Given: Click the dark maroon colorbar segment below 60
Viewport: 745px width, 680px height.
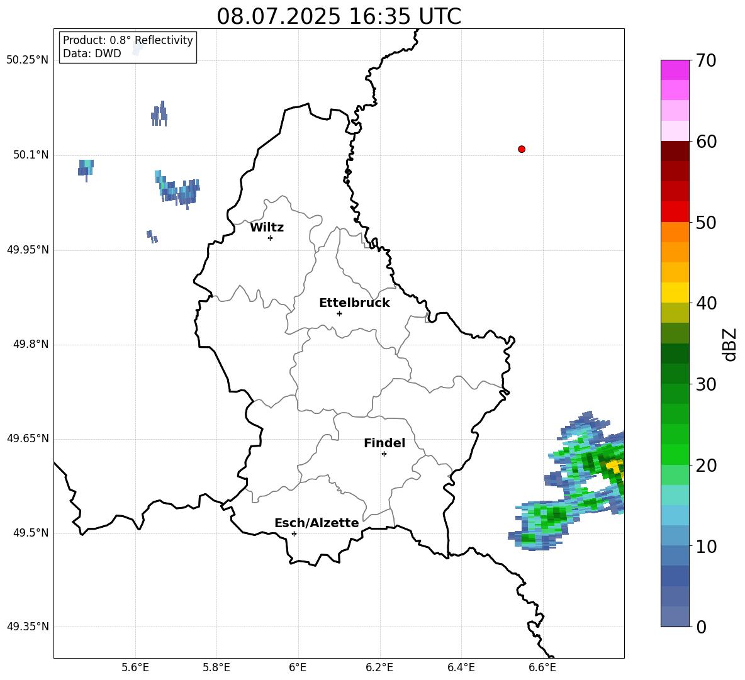Looking at the screenshot, I should [x=675, y=151].
